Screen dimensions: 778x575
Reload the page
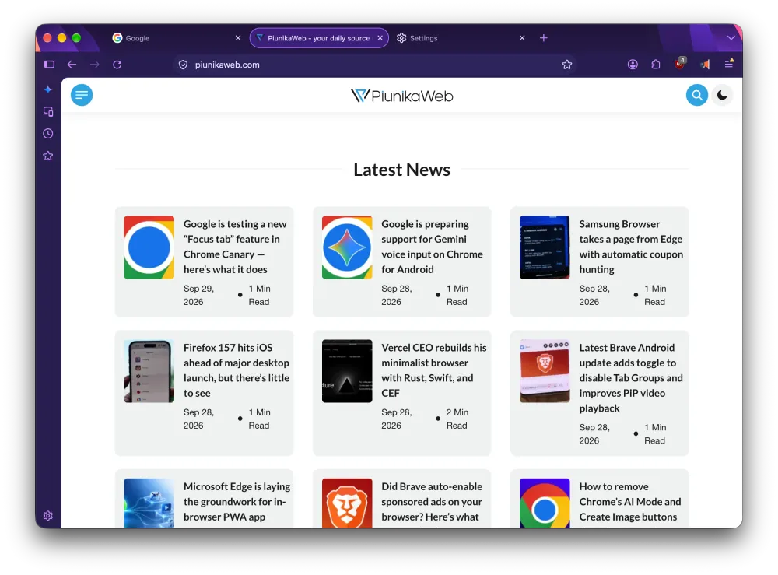pyautogui.click(x=117, y=65)
